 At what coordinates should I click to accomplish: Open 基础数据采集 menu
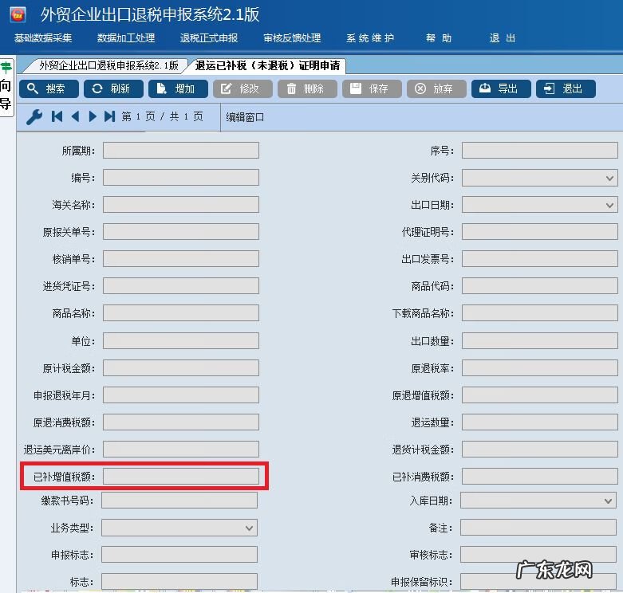click(x=43, y=38)
